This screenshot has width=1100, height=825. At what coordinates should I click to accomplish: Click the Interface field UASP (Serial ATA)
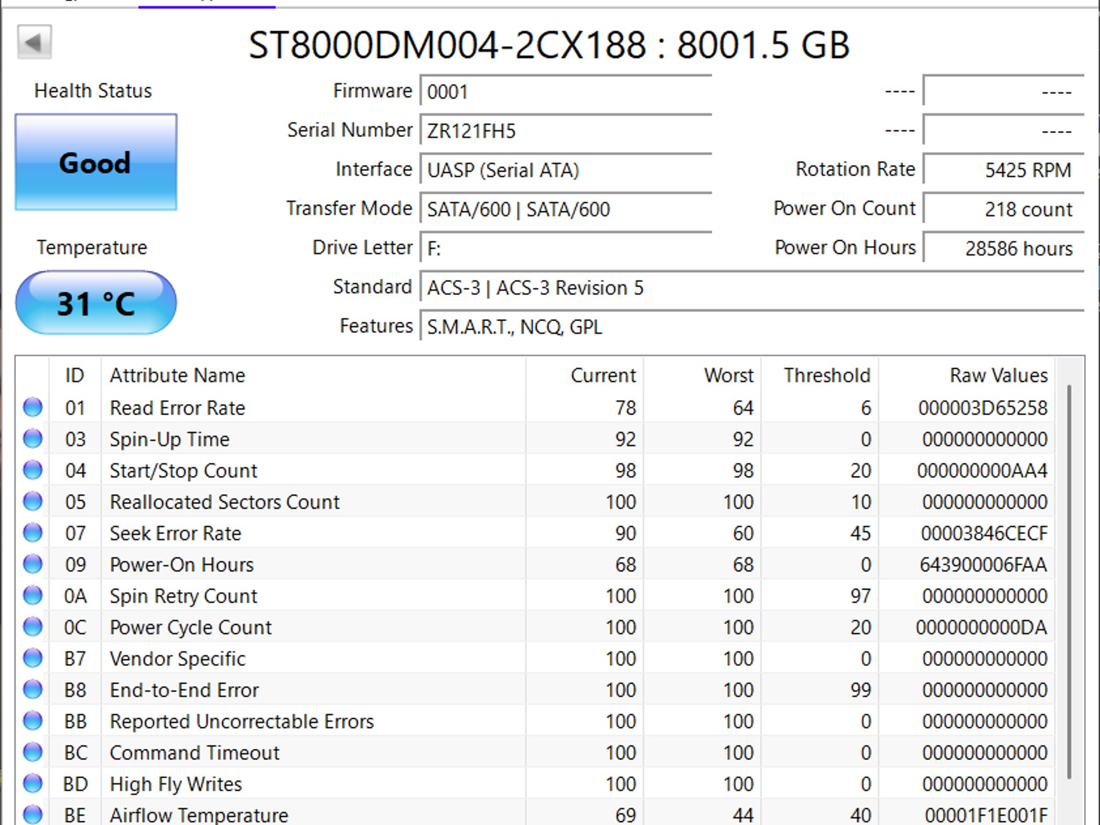(x=566, y=170)
